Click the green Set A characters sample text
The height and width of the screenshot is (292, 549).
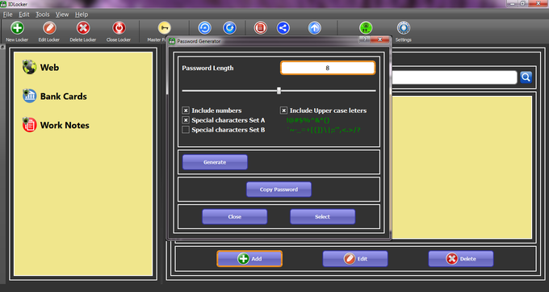308,120
